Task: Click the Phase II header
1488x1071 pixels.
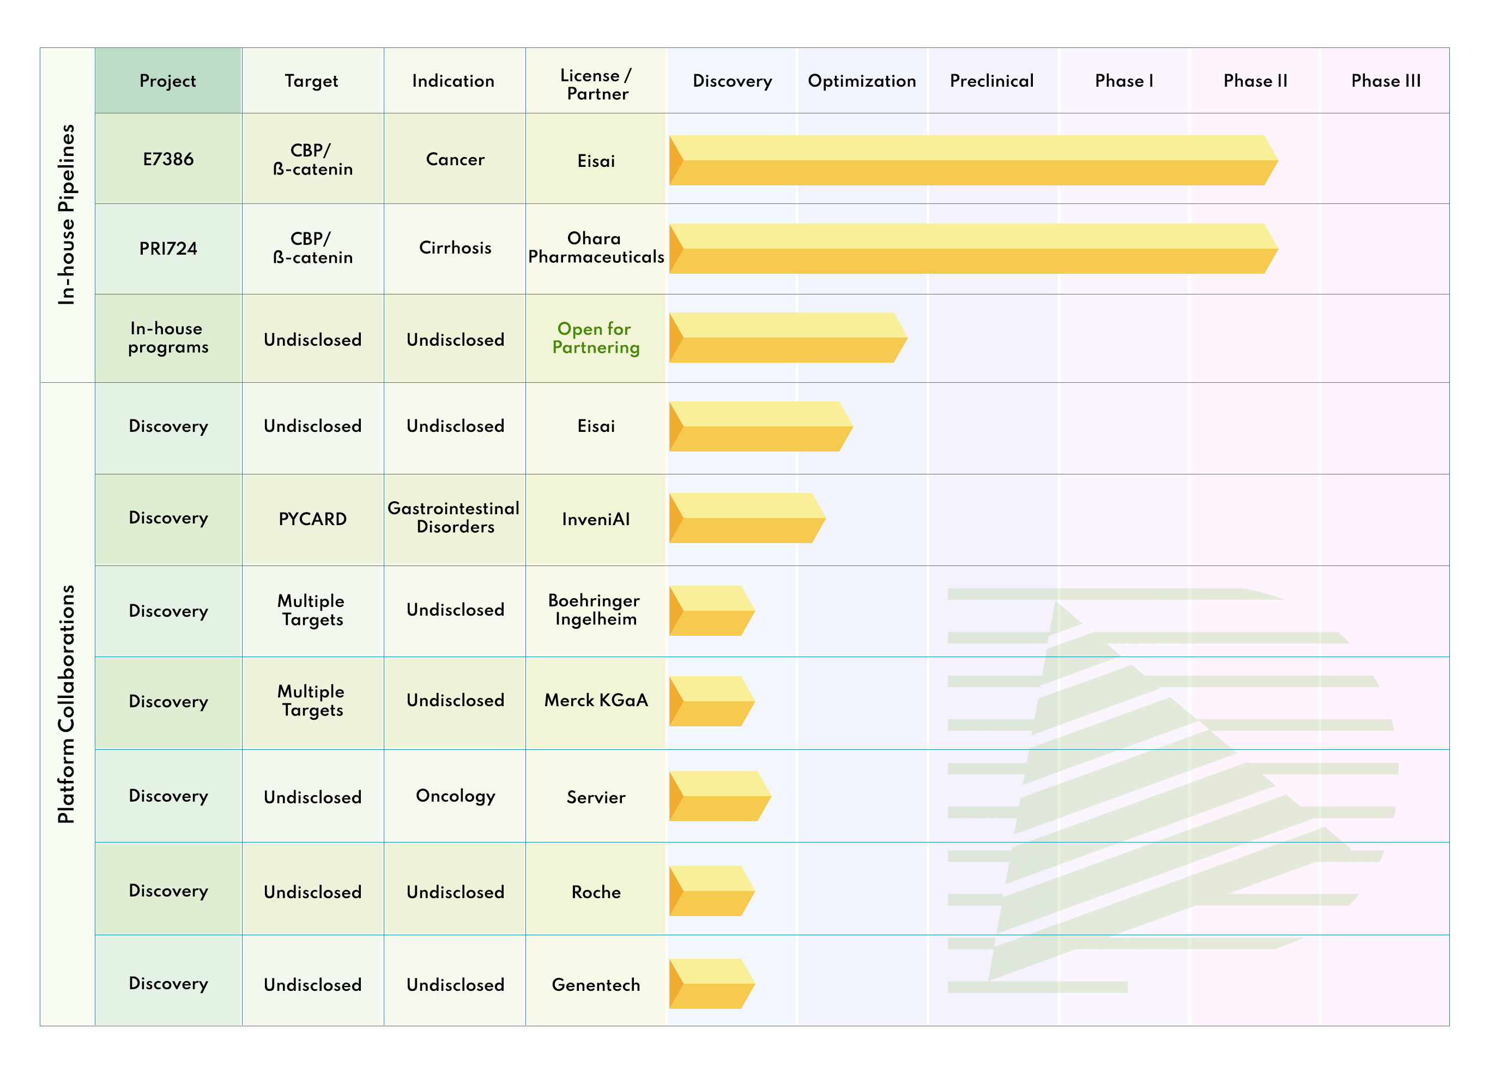Action: 1255,80
